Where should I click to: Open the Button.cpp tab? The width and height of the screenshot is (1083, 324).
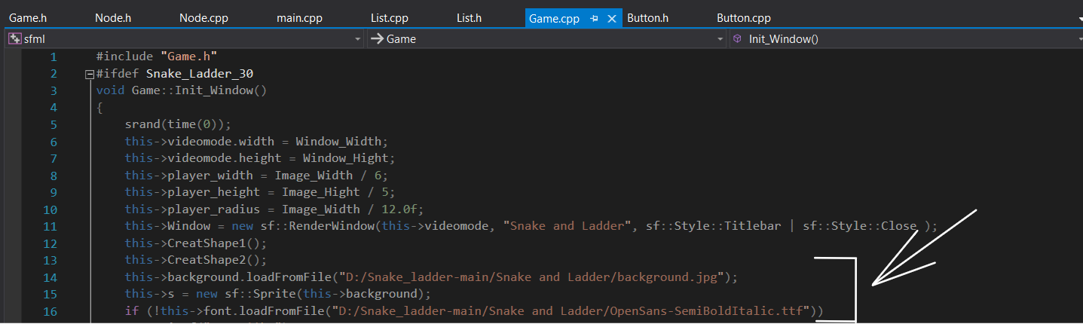tap(744, 18)
